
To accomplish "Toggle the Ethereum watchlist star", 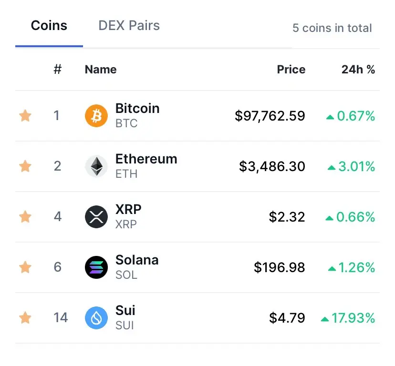I will coord(25,166).
